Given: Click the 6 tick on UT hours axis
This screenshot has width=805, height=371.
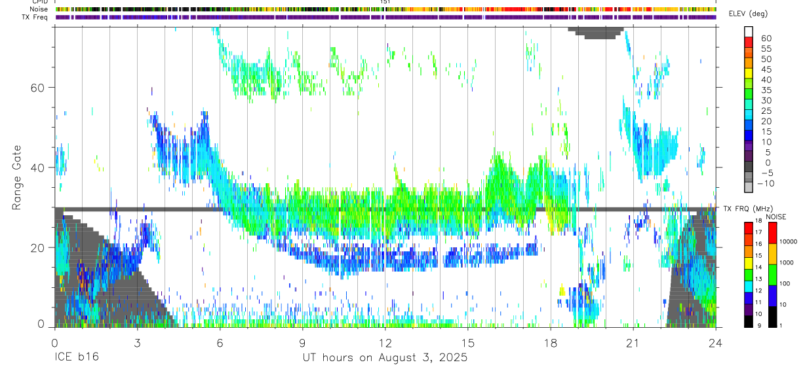Looking at the screenshot, I should (x=220, y=343).
